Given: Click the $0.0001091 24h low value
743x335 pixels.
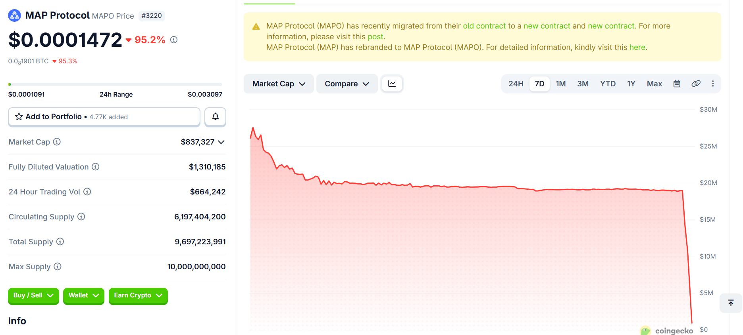Looking at the screenshot, I should click(x=27, y=94).
